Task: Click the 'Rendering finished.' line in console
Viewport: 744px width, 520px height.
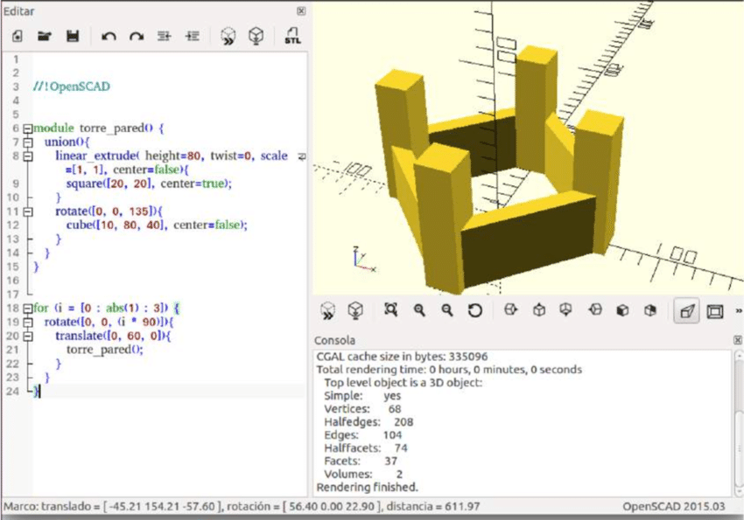Action: [367, 487]
